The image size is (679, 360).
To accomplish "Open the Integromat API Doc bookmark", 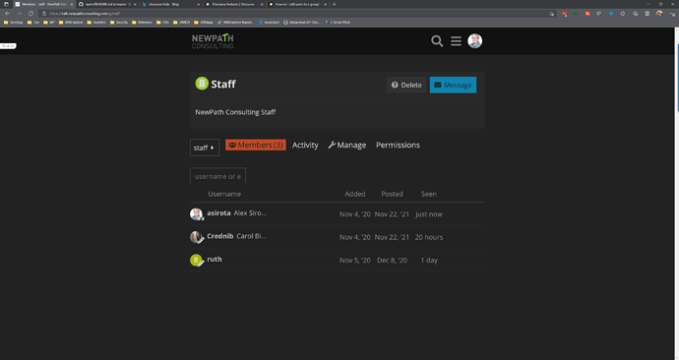I will pos(301,22).
